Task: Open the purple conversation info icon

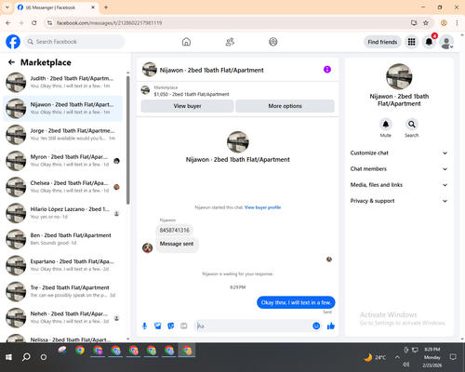Action: coord(327,70)
